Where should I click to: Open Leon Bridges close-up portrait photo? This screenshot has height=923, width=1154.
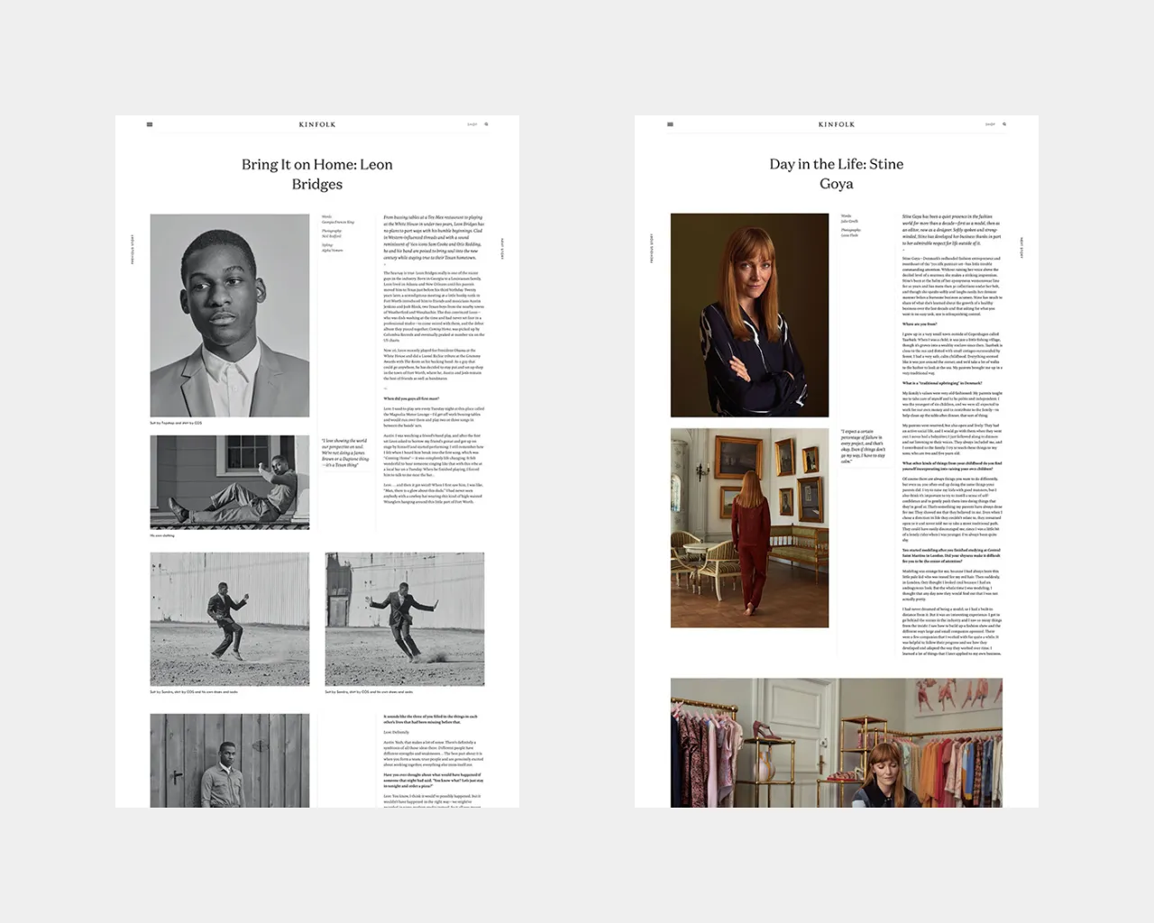230,315
